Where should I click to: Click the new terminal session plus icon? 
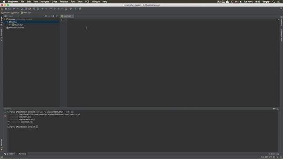pyautogui.click(x=5, y=113)
